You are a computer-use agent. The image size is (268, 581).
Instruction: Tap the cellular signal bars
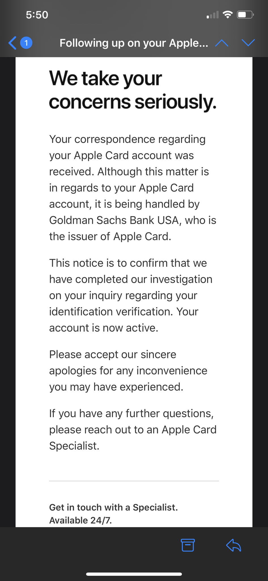point(212,15)
